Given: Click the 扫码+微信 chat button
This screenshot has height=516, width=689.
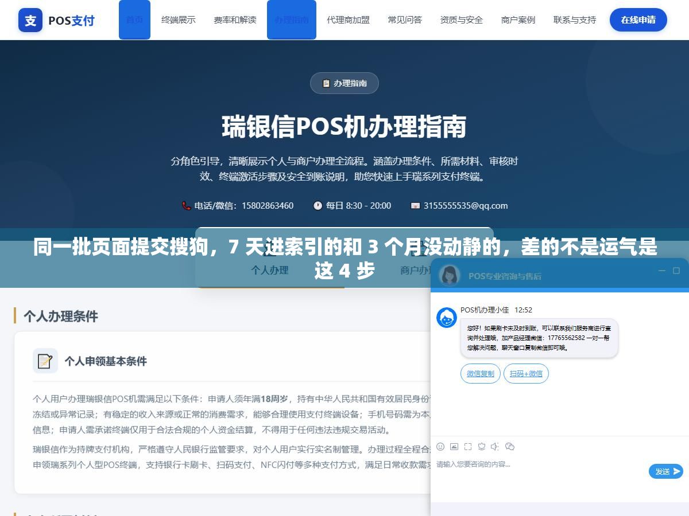Looking at the screenshot, I should [527, 374].
